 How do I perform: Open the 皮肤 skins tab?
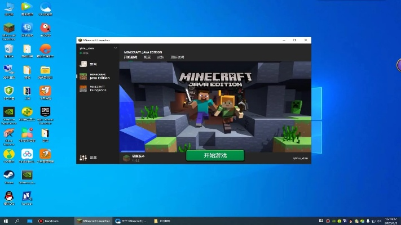(161, 57)
